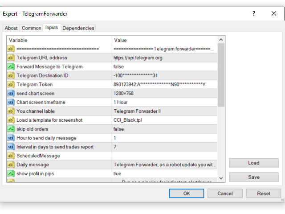Select the Chart screen timeframe variable name
The image size is (285, 214).
click(x=41, y=103)
